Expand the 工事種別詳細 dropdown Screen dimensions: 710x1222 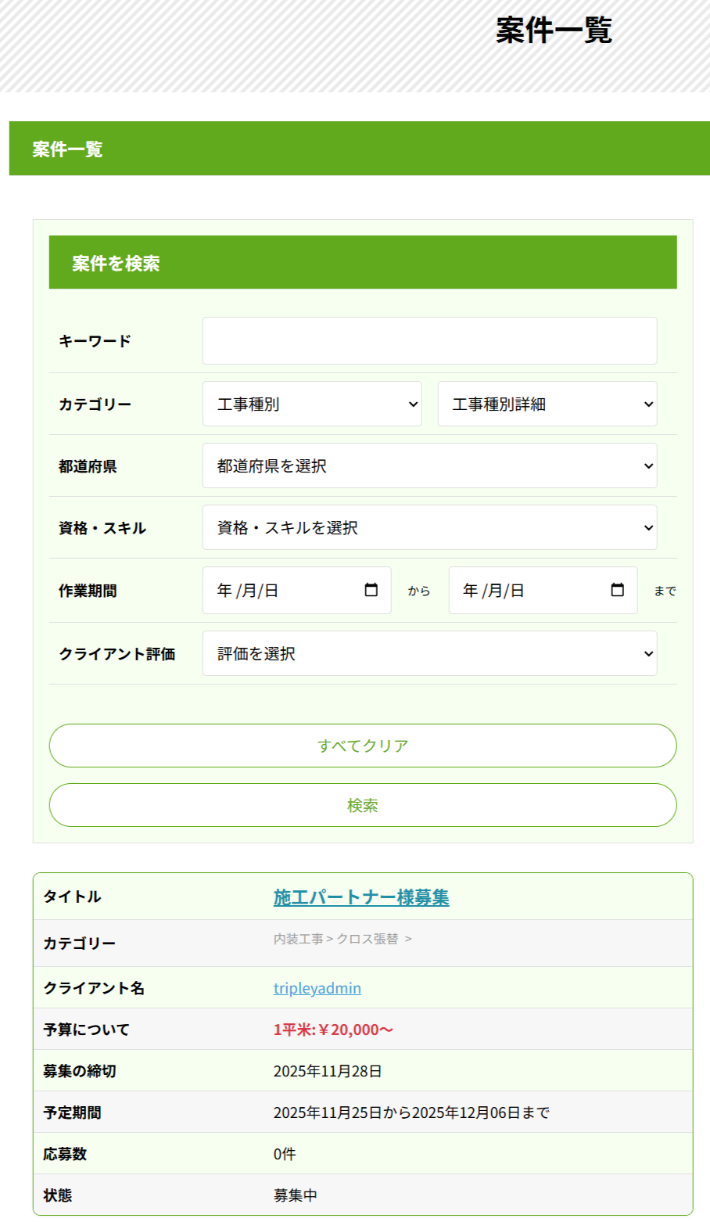click(547, 404)
